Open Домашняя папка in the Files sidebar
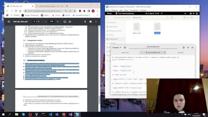This screenshot has width=208, height=117. (115, 31)
